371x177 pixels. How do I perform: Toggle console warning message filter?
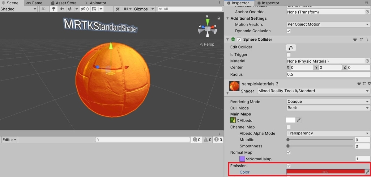click(x=207, y=140)
